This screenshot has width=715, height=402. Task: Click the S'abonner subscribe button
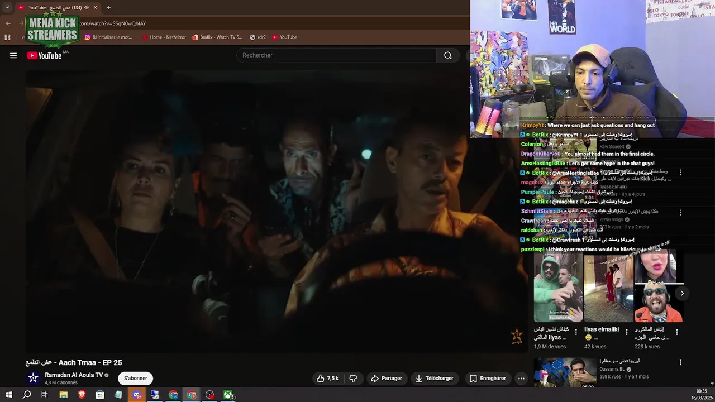[136, 378]
